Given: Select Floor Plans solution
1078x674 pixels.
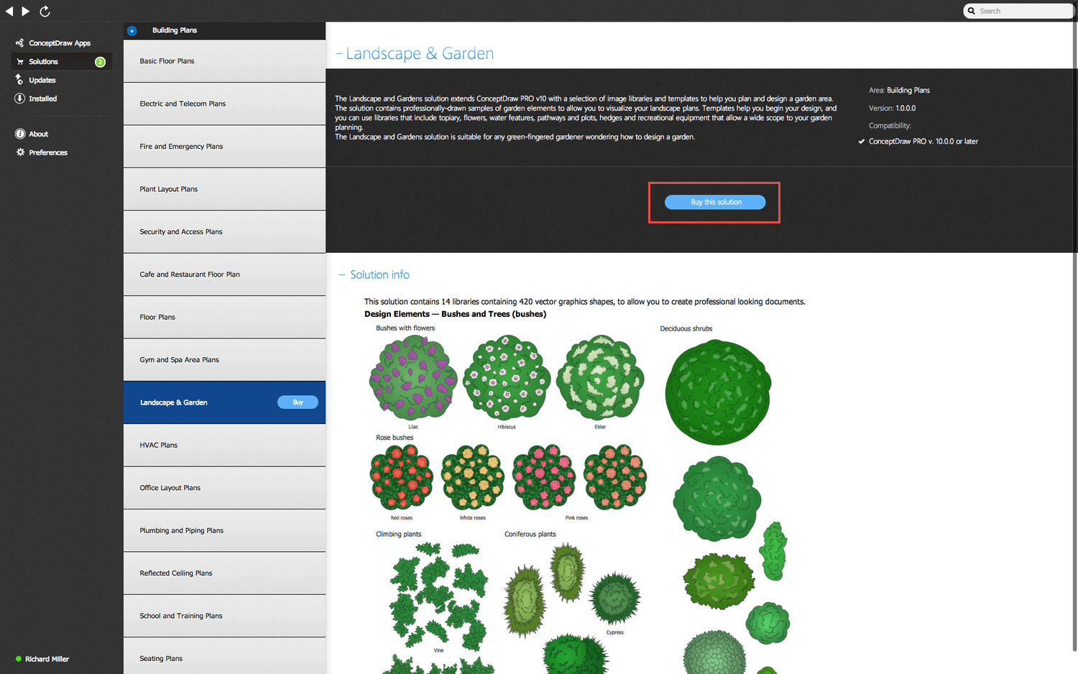Looking at the screenshot, I should [x=224, y=318].
